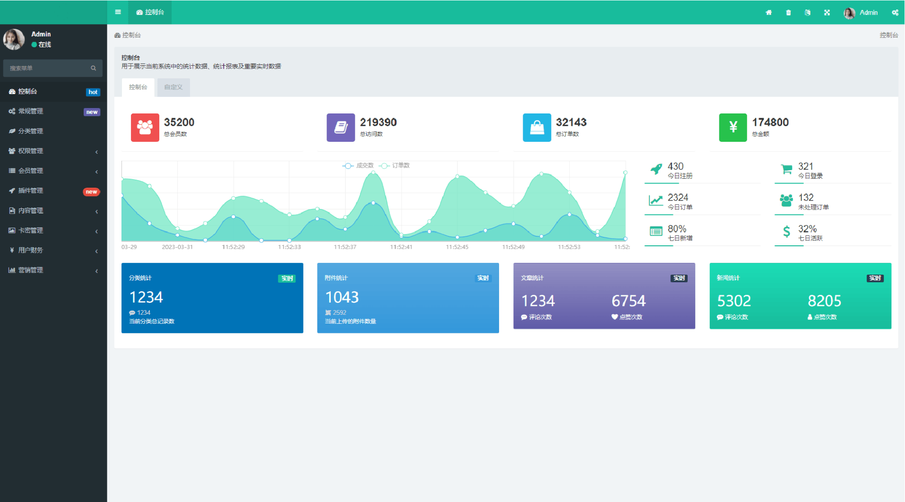Open settings gears icon at top right
The height and width of the screenshot is (502, 905).
click(895, 13)
